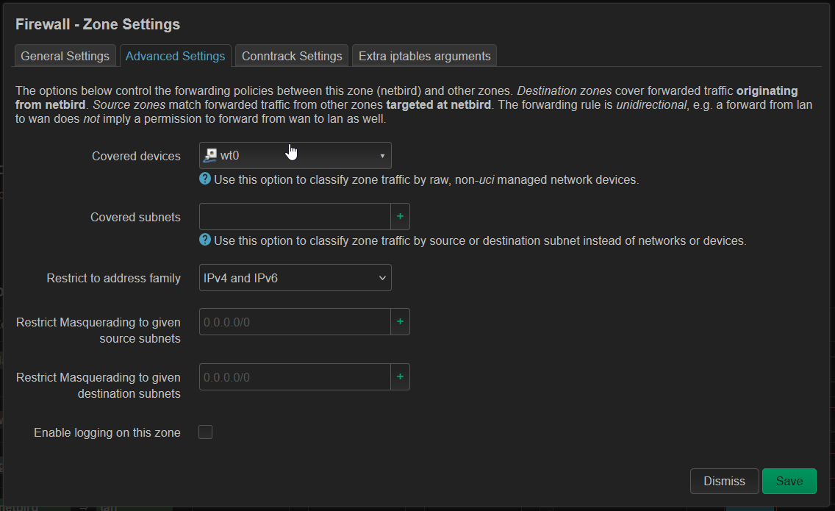Open the Covered devices dropdown showing wt0

pos(295,156)
